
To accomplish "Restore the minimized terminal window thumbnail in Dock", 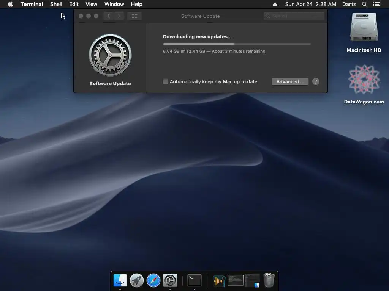I will tap(236, 280).
